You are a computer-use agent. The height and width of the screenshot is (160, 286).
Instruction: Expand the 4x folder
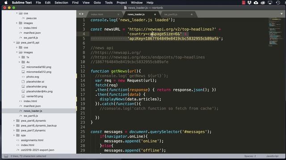[19, 62]
